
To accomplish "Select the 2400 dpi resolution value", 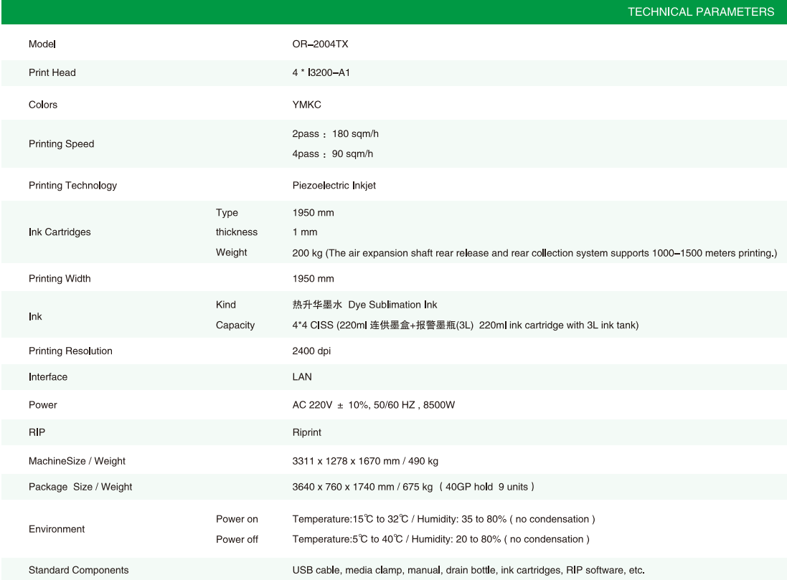I will pos(312,351).
